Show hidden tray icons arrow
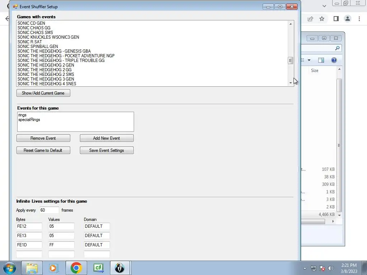 tap(305, 268)
